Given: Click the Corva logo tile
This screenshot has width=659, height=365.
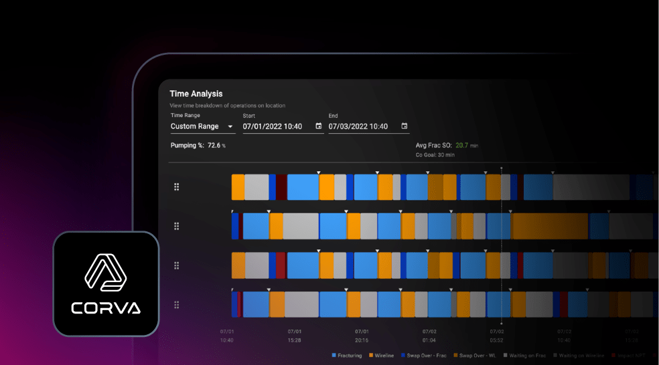Looking at the screenshot, I should 106,283.
